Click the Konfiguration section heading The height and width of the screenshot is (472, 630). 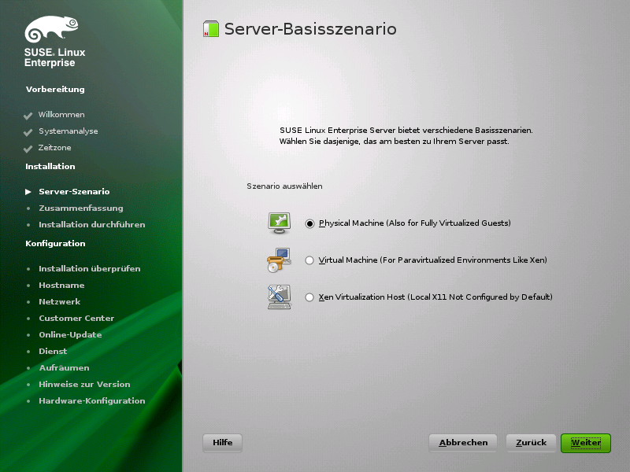55,244
